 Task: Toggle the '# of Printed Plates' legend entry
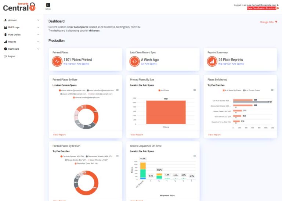pyautogui.click(x=252, y=90)
